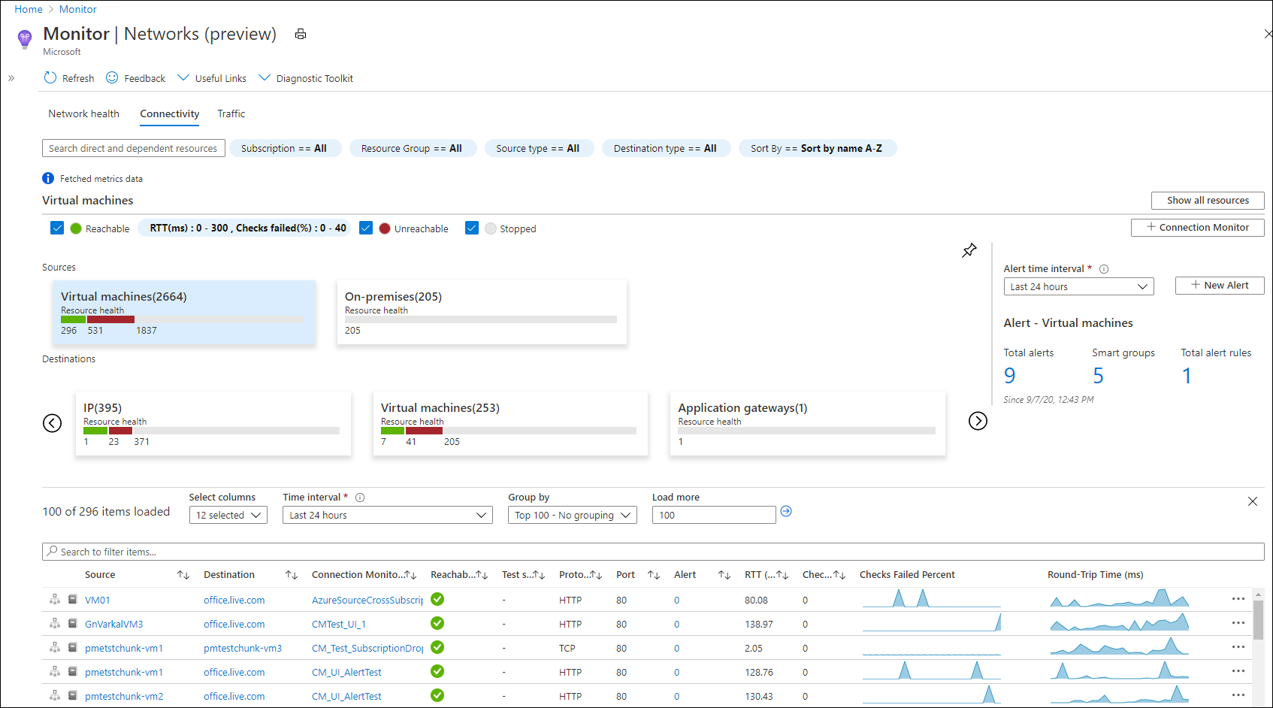Show next destinations with right arrow
The width and height of the screenshot is (1273, 708).
[x=978, y=421]
